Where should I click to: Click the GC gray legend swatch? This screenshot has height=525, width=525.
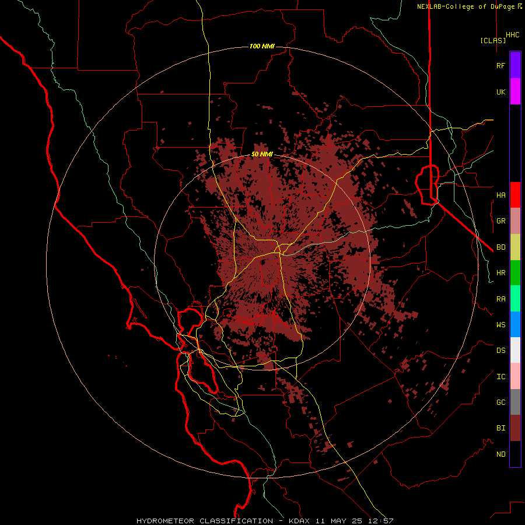pos(515,402)
